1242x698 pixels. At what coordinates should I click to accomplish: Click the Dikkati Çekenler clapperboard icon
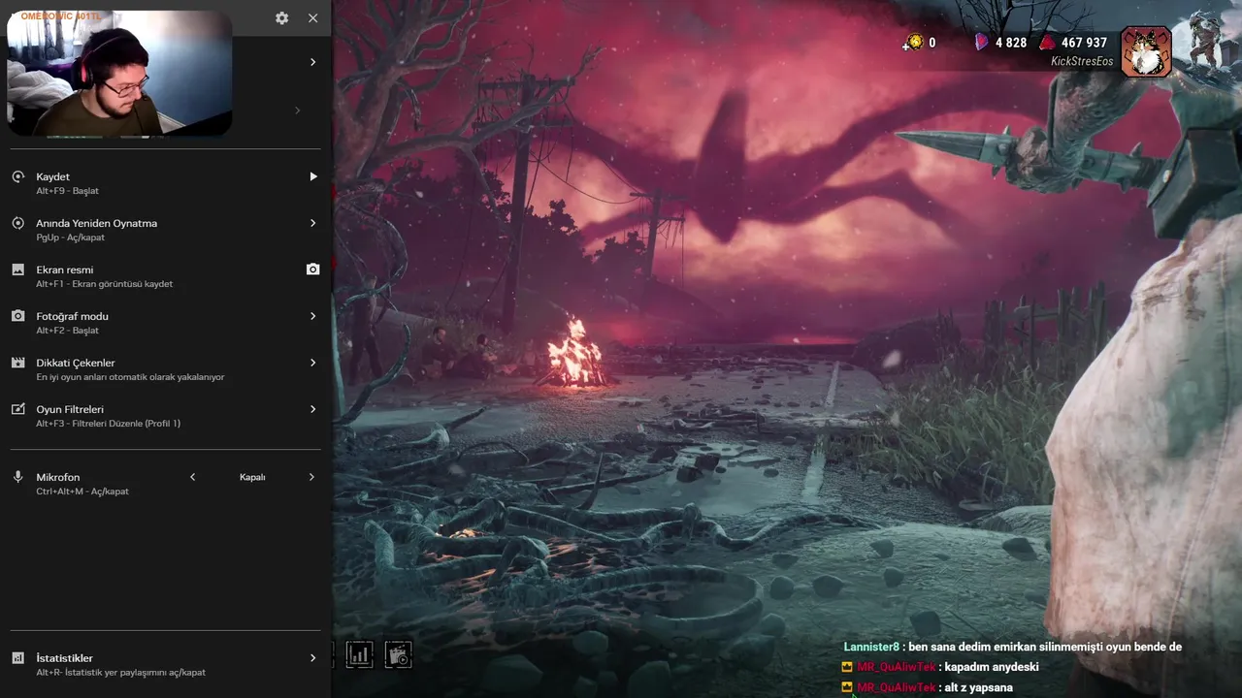pyautogui.click(x=17, y=363)
